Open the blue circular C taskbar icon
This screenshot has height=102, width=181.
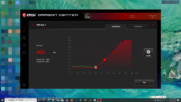[76, 100]
